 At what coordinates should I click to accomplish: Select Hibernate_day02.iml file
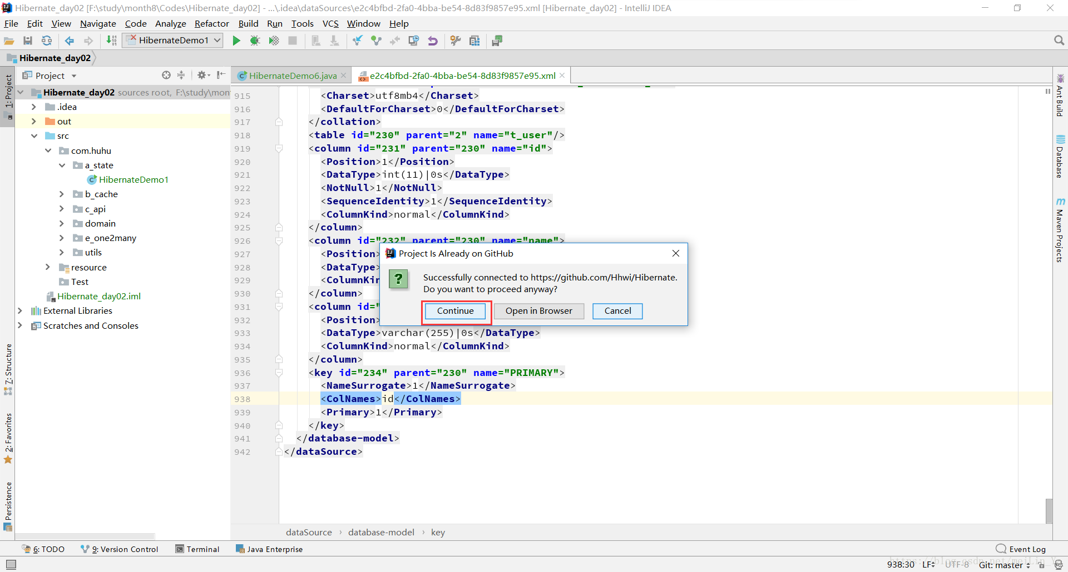coord(93,296)
